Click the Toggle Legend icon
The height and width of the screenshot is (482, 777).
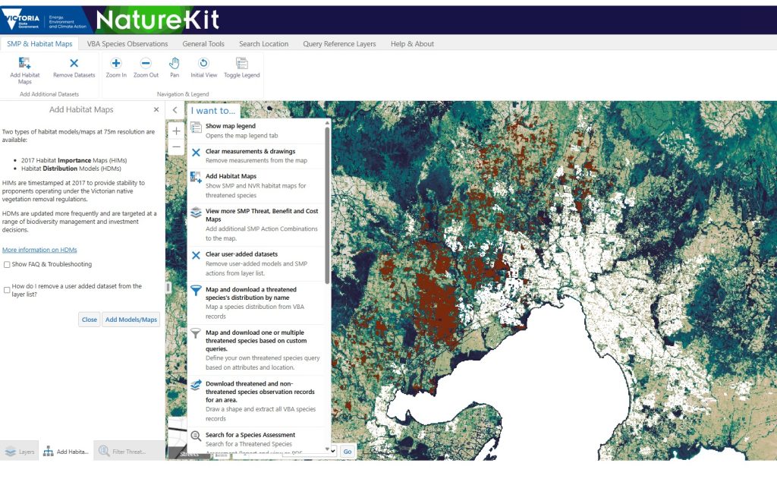(x=241, y=64)
